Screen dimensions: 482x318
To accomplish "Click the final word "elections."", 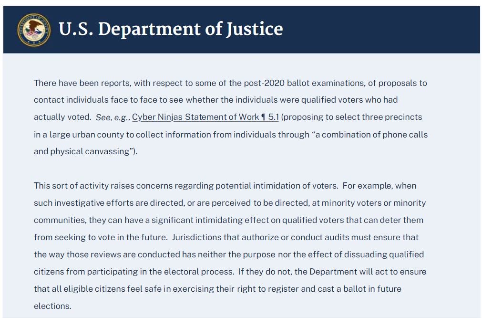I will coord(52,306).
